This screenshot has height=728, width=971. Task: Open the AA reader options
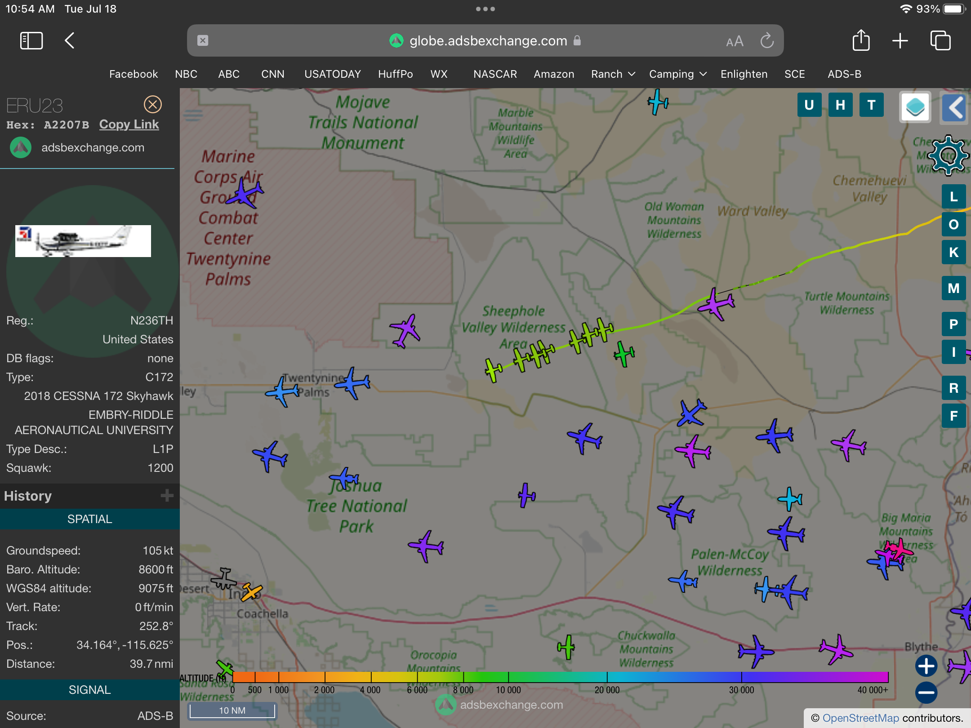(735, 41)
